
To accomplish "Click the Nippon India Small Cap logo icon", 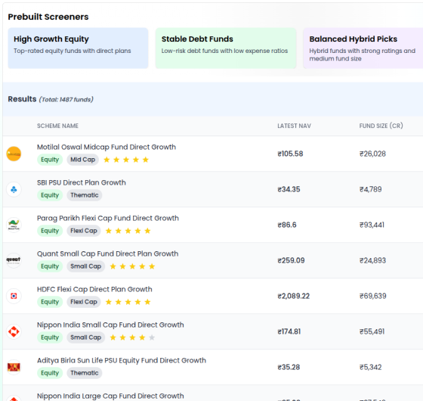I will pyautogui.click(x=14, y=331).
